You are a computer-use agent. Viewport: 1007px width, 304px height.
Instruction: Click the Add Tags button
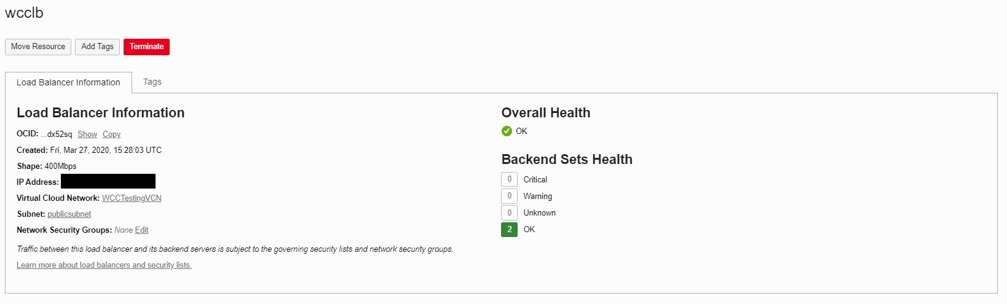coord(97,47)
